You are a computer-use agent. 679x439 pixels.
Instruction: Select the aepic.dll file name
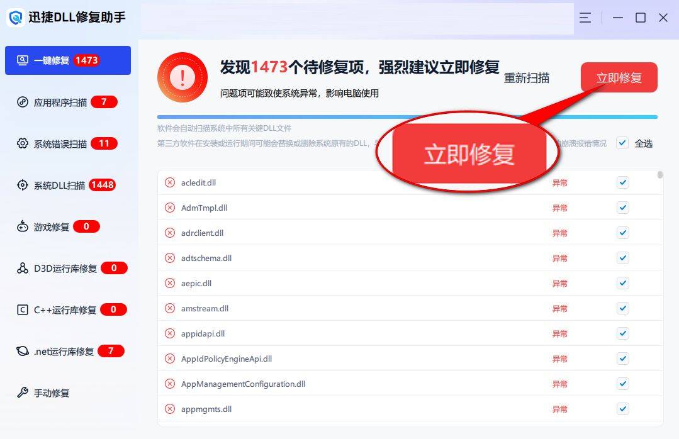click(196, 283)
